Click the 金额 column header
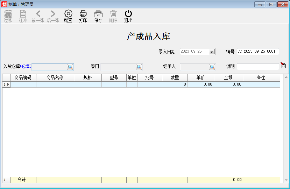 [228, 78]
